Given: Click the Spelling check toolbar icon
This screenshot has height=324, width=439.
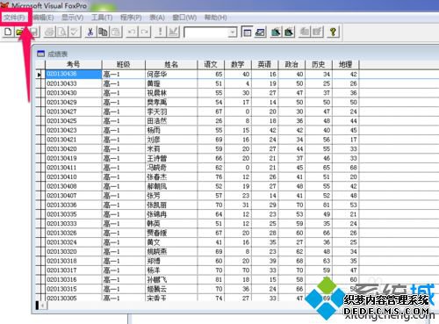Looking at the screenshot, I should pos(75,32).
